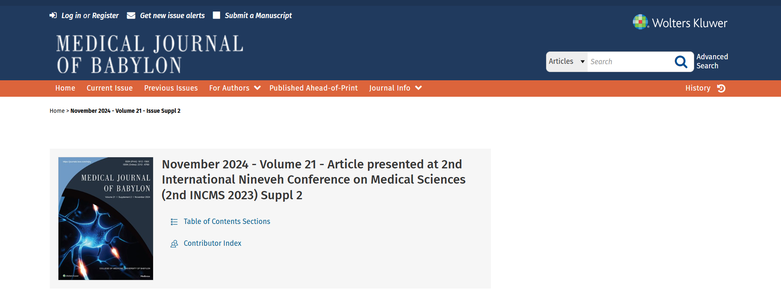Open Table of Contents Sections link
This screenshot has height=303, width=781.
227,221
